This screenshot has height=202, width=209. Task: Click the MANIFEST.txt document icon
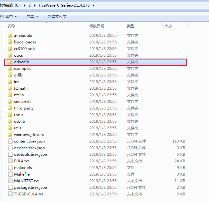(x=10, y=181)
